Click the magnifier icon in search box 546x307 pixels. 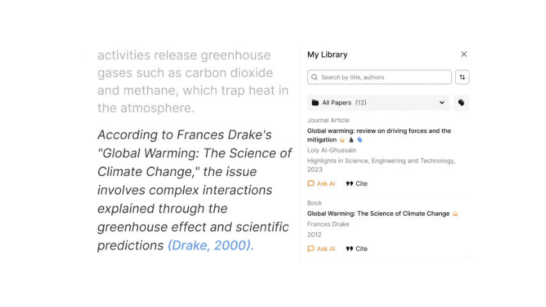coord(315,77)
